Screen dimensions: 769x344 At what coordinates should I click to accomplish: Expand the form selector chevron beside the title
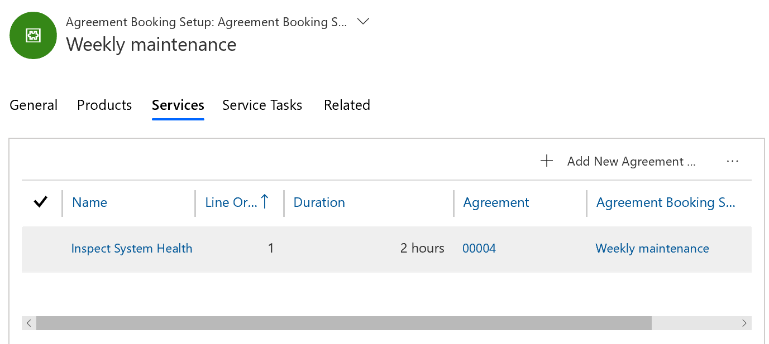363,22
